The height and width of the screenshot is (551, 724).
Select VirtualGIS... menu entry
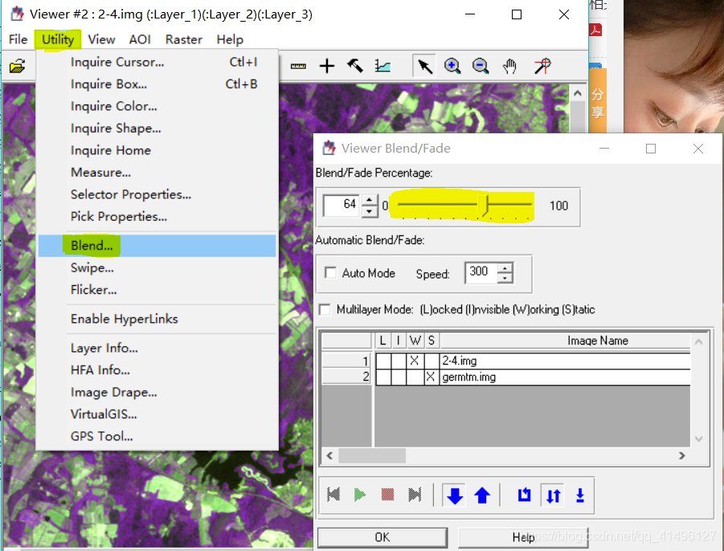[x=157, y=414]
